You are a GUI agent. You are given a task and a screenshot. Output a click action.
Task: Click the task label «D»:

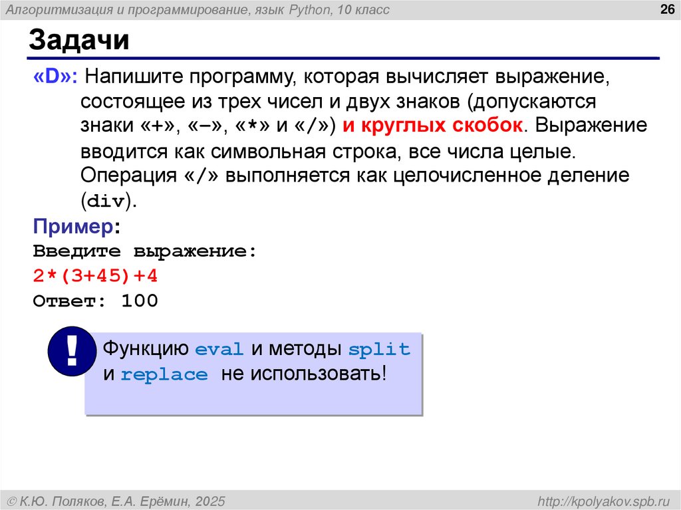(x=55, y=76)
